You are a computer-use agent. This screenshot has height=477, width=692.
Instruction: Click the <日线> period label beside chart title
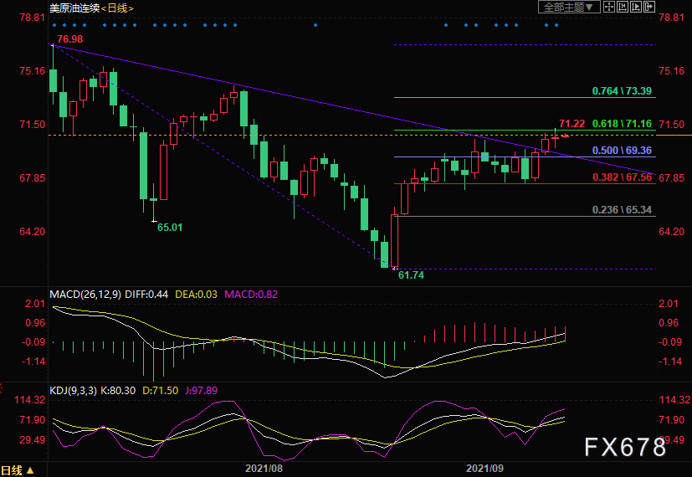pyautogui.click(x=117, y=8)
